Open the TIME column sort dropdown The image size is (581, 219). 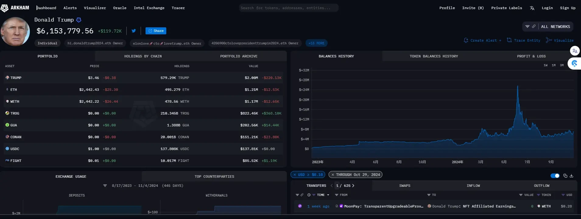tap(328, 195)
